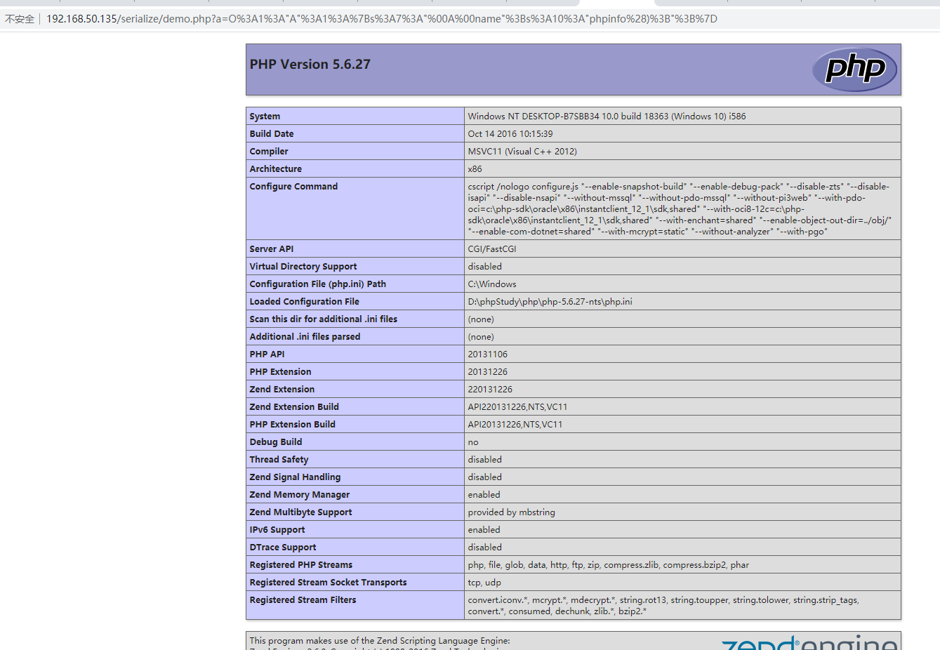Click Configuration File (php.ini) Path label
This screenshot has height=650, width=940.
tap(318, 284)
